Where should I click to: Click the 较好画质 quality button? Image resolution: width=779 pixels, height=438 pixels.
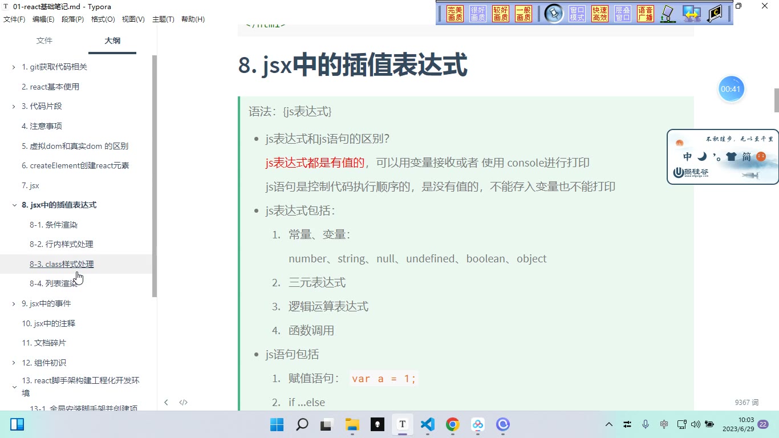click(x=501, y=14)
